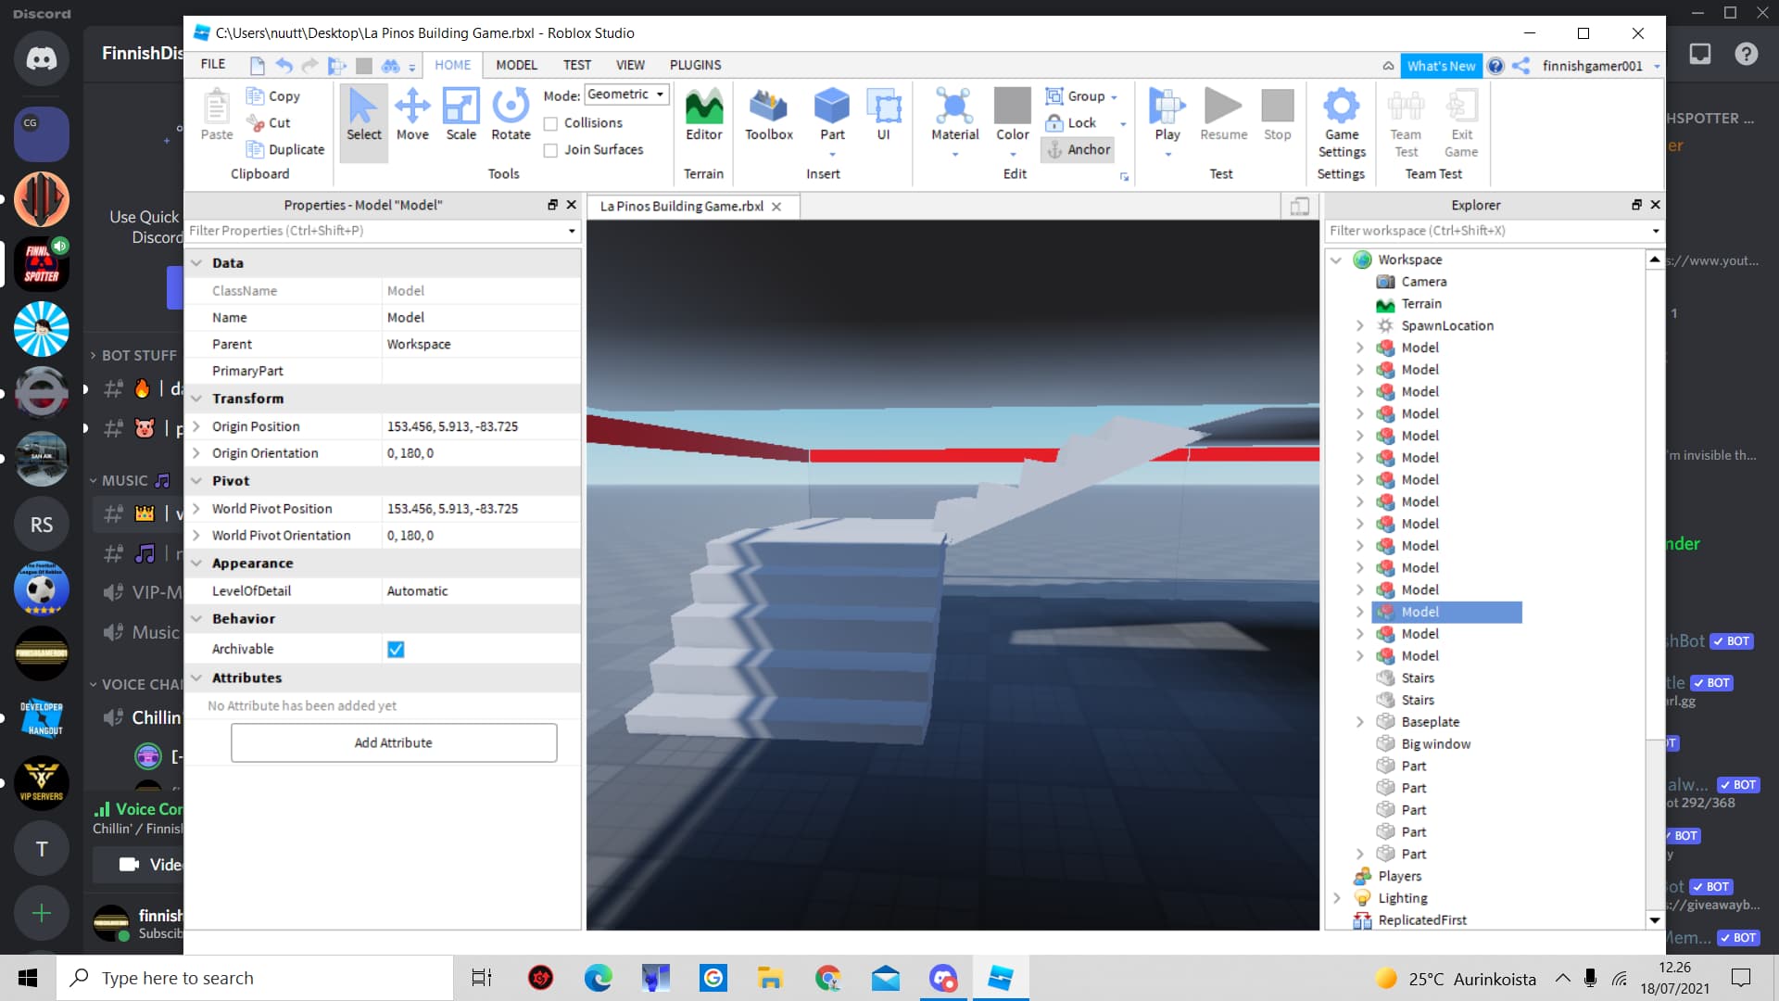Toggle Anchor on the selected model
The height and width of the screenshot is (1001, 1779).
coord(1078,149)
